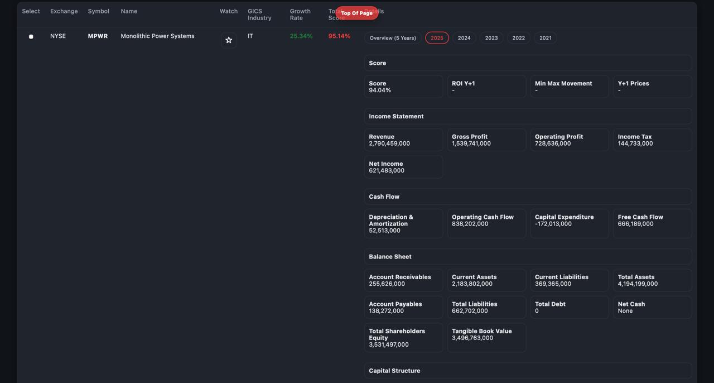The height and width of the screenshot is (383, 714).
Task: Click the Current Assets card
Action: pyautogui.click(x=486, y=280)
